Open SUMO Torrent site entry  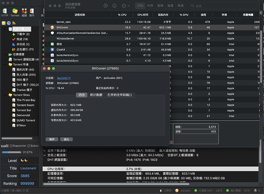coord(24,120)
